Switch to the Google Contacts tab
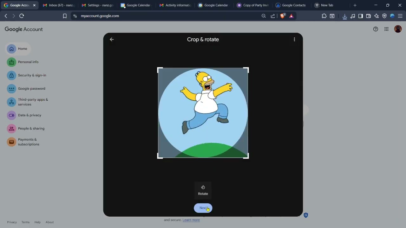 pos(292,5)
